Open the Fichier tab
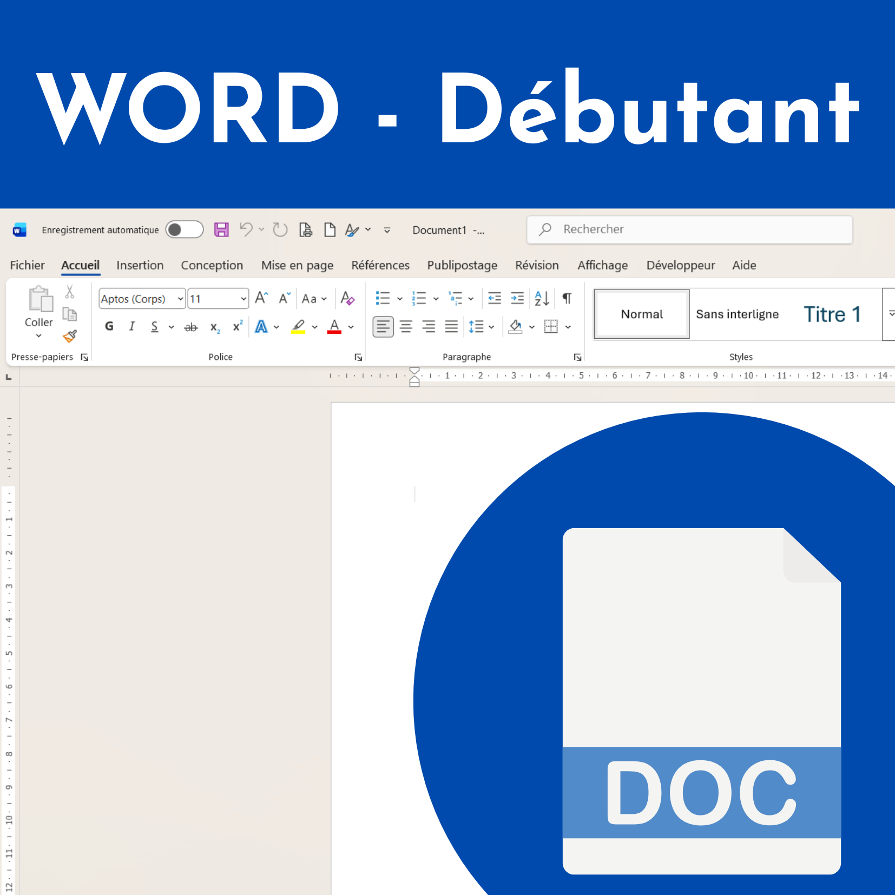The image size is (895, 895). (x=27, y=265)
